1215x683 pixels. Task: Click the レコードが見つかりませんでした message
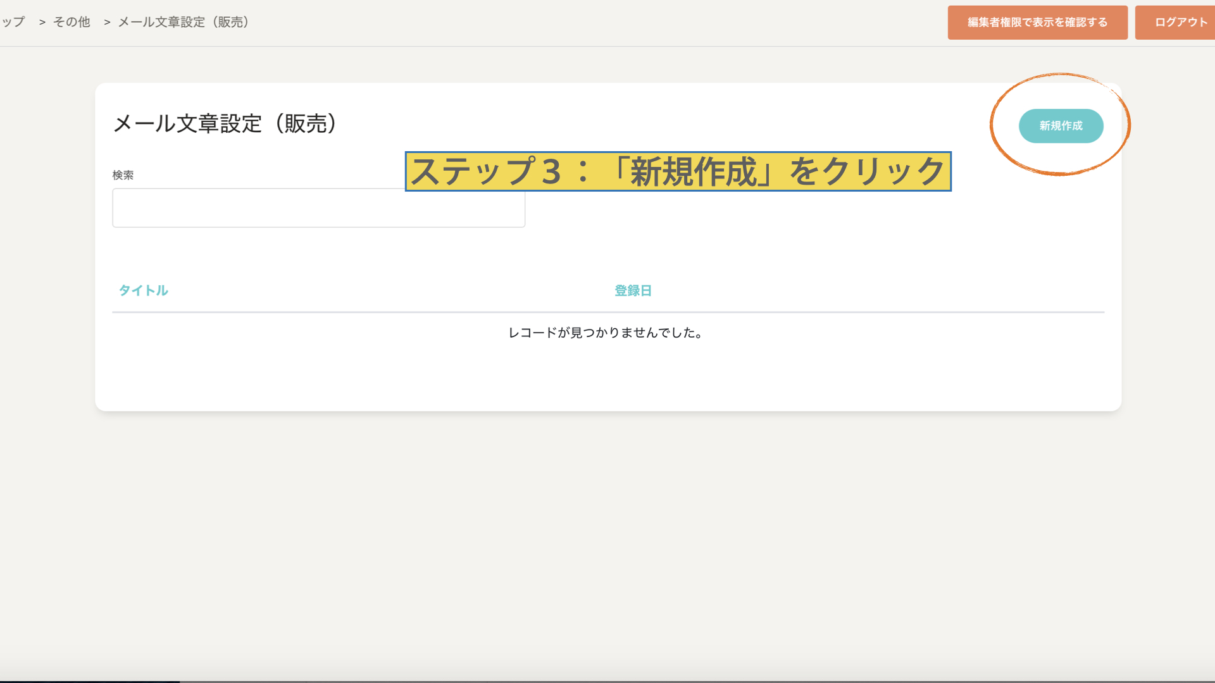click(606, 333)
